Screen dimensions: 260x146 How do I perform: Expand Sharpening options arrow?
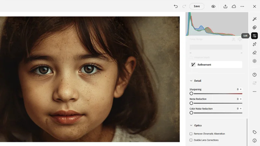(241, 89)
